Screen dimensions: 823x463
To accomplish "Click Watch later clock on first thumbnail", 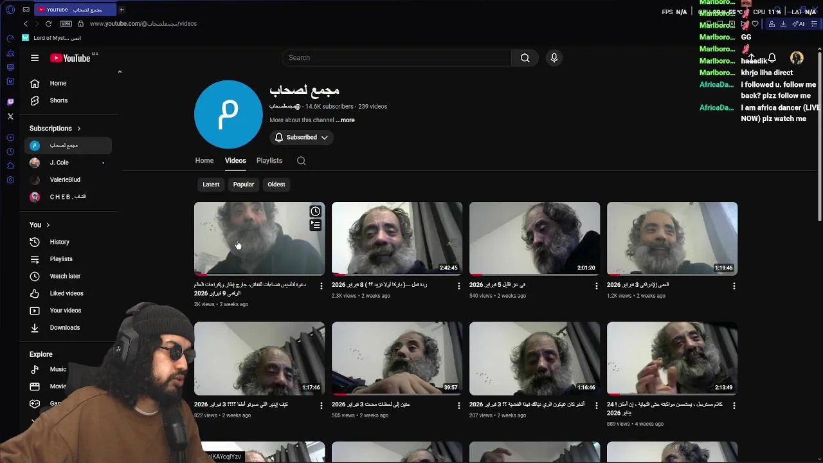I will pyautogui.click(x=315, y=212).
